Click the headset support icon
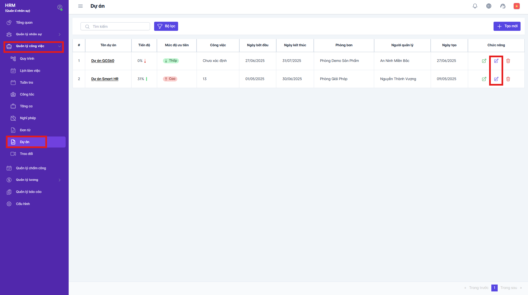This screenshot has width=528, height=295. (x=503, y=6)
